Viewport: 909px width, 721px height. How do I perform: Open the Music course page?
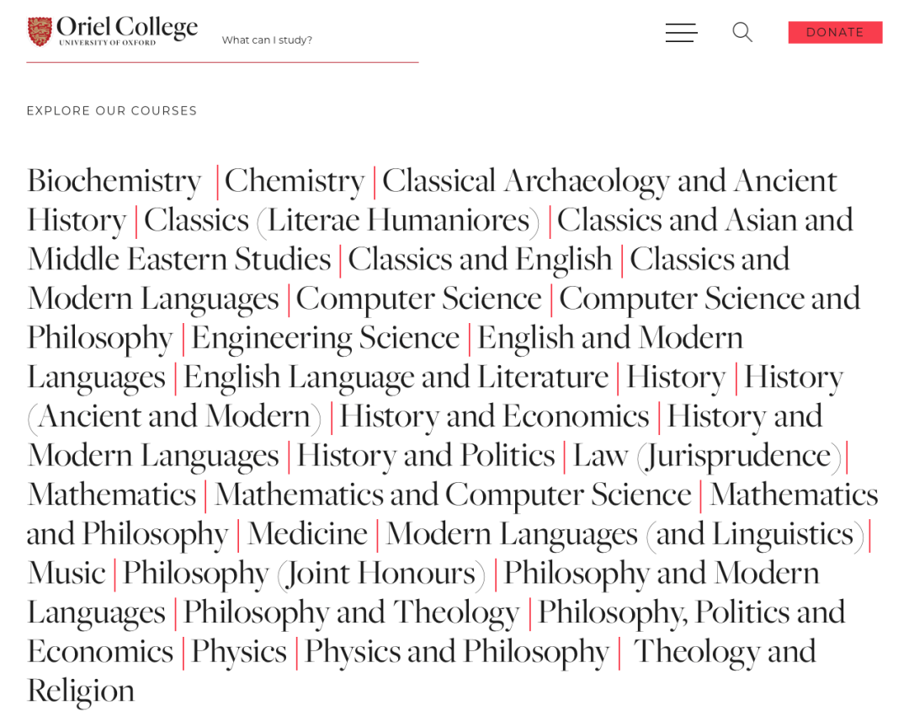66,573
